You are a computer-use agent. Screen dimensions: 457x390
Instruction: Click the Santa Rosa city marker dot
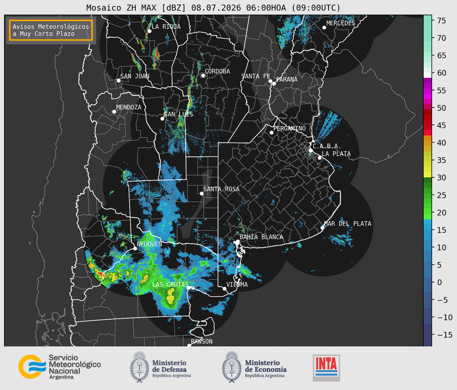202,193
